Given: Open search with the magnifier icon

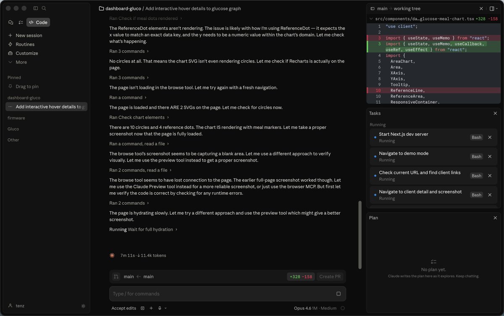Looking at the screenshot, I should pos(44,8).
